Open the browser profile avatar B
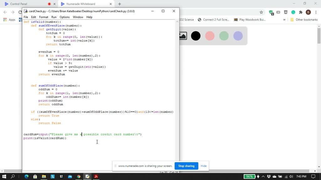Image resolution: width=321 pixels, height=180 pixels. (308, 12)
